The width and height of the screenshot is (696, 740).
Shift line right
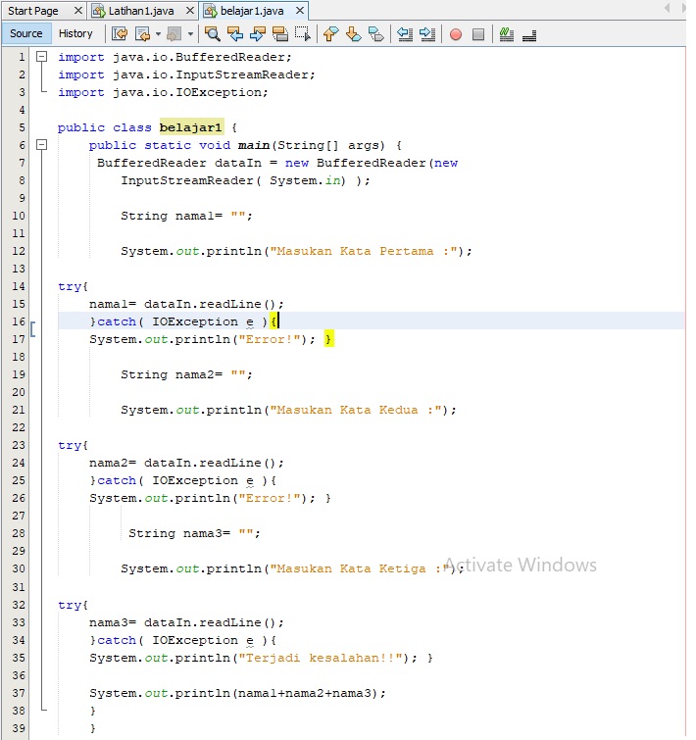[x=427, y=34]
